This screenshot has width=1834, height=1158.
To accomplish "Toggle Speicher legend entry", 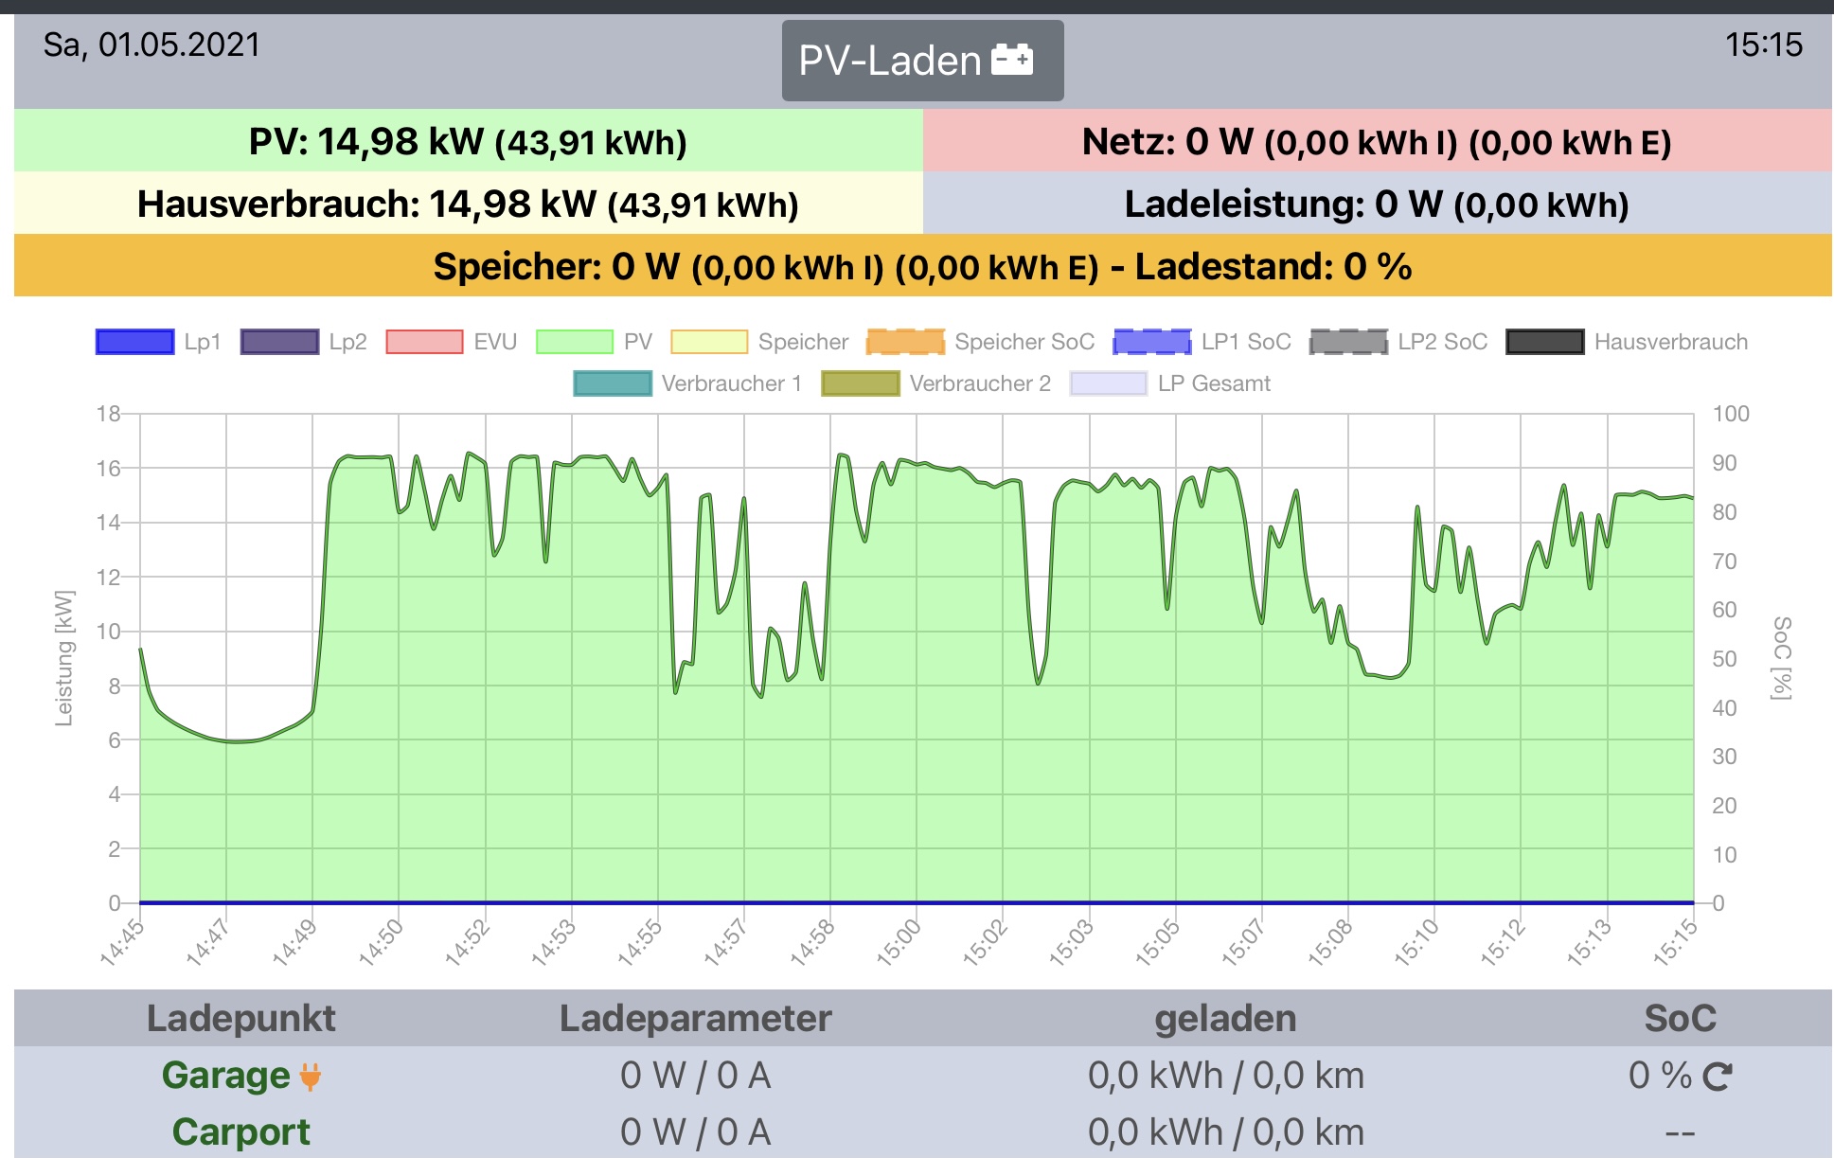I will (x=708, y=342).
